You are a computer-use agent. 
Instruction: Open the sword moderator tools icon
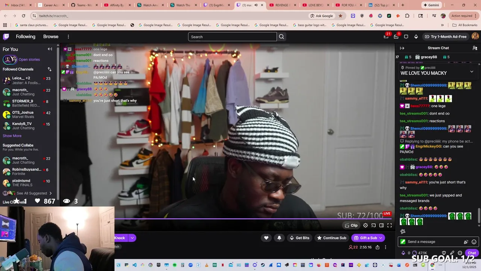(x=452, y=253)
